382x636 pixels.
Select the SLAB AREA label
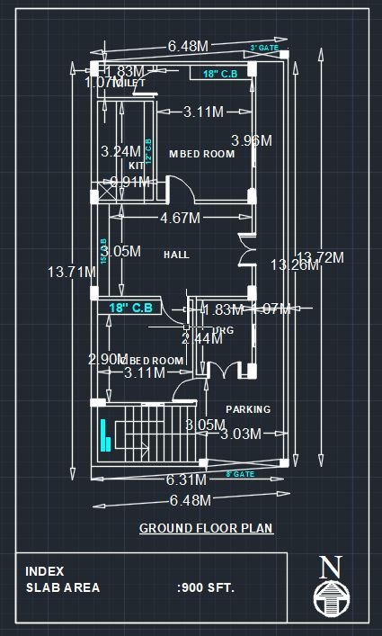(63, 587)
